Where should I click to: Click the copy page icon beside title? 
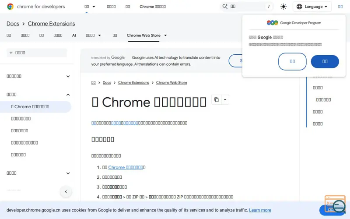click(x=216, y=100)
